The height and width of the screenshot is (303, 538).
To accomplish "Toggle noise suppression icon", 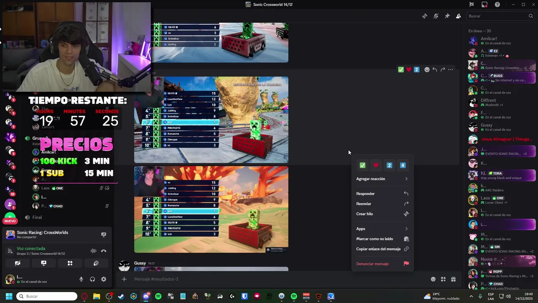I will pyautogui.click(x=93, y=251).
